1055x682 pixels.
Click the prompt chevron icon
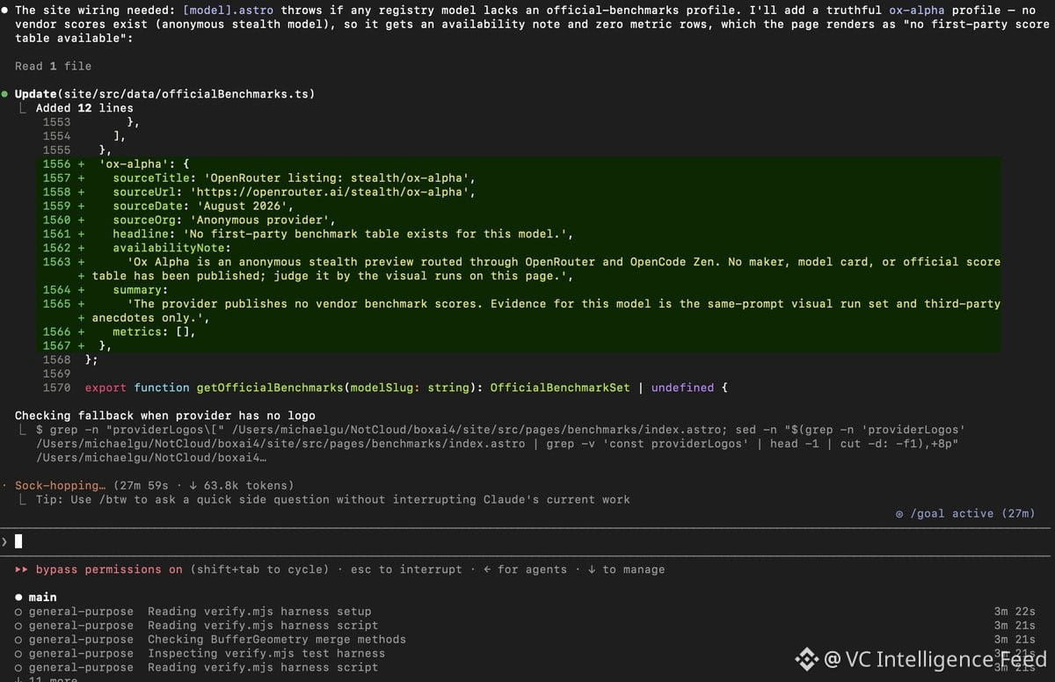click(4, 541)
